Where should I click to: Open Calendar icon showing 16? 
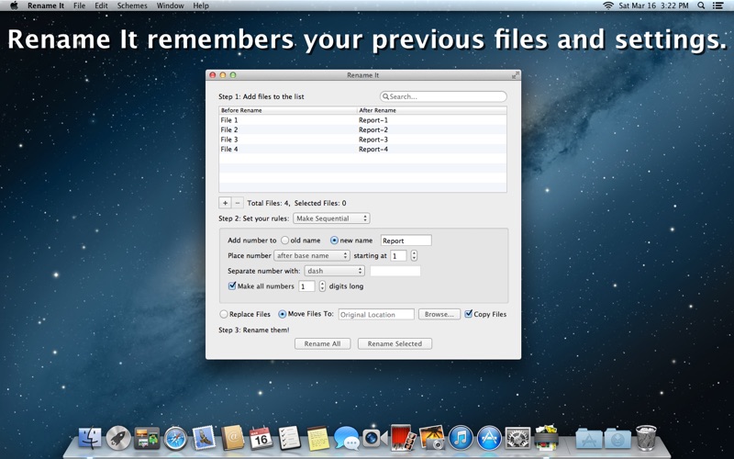click(261, 439)
